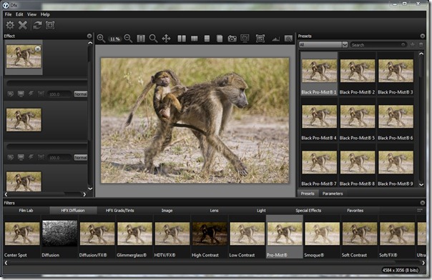Click the mask tag icon on first layer
Image resolution: width=432 pixels, height=280 pixels.
11,94
